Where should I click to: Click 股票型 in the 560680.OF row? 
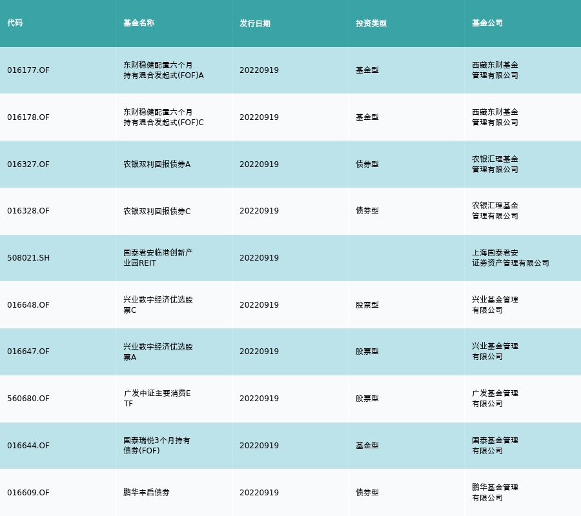click(367, 399)
